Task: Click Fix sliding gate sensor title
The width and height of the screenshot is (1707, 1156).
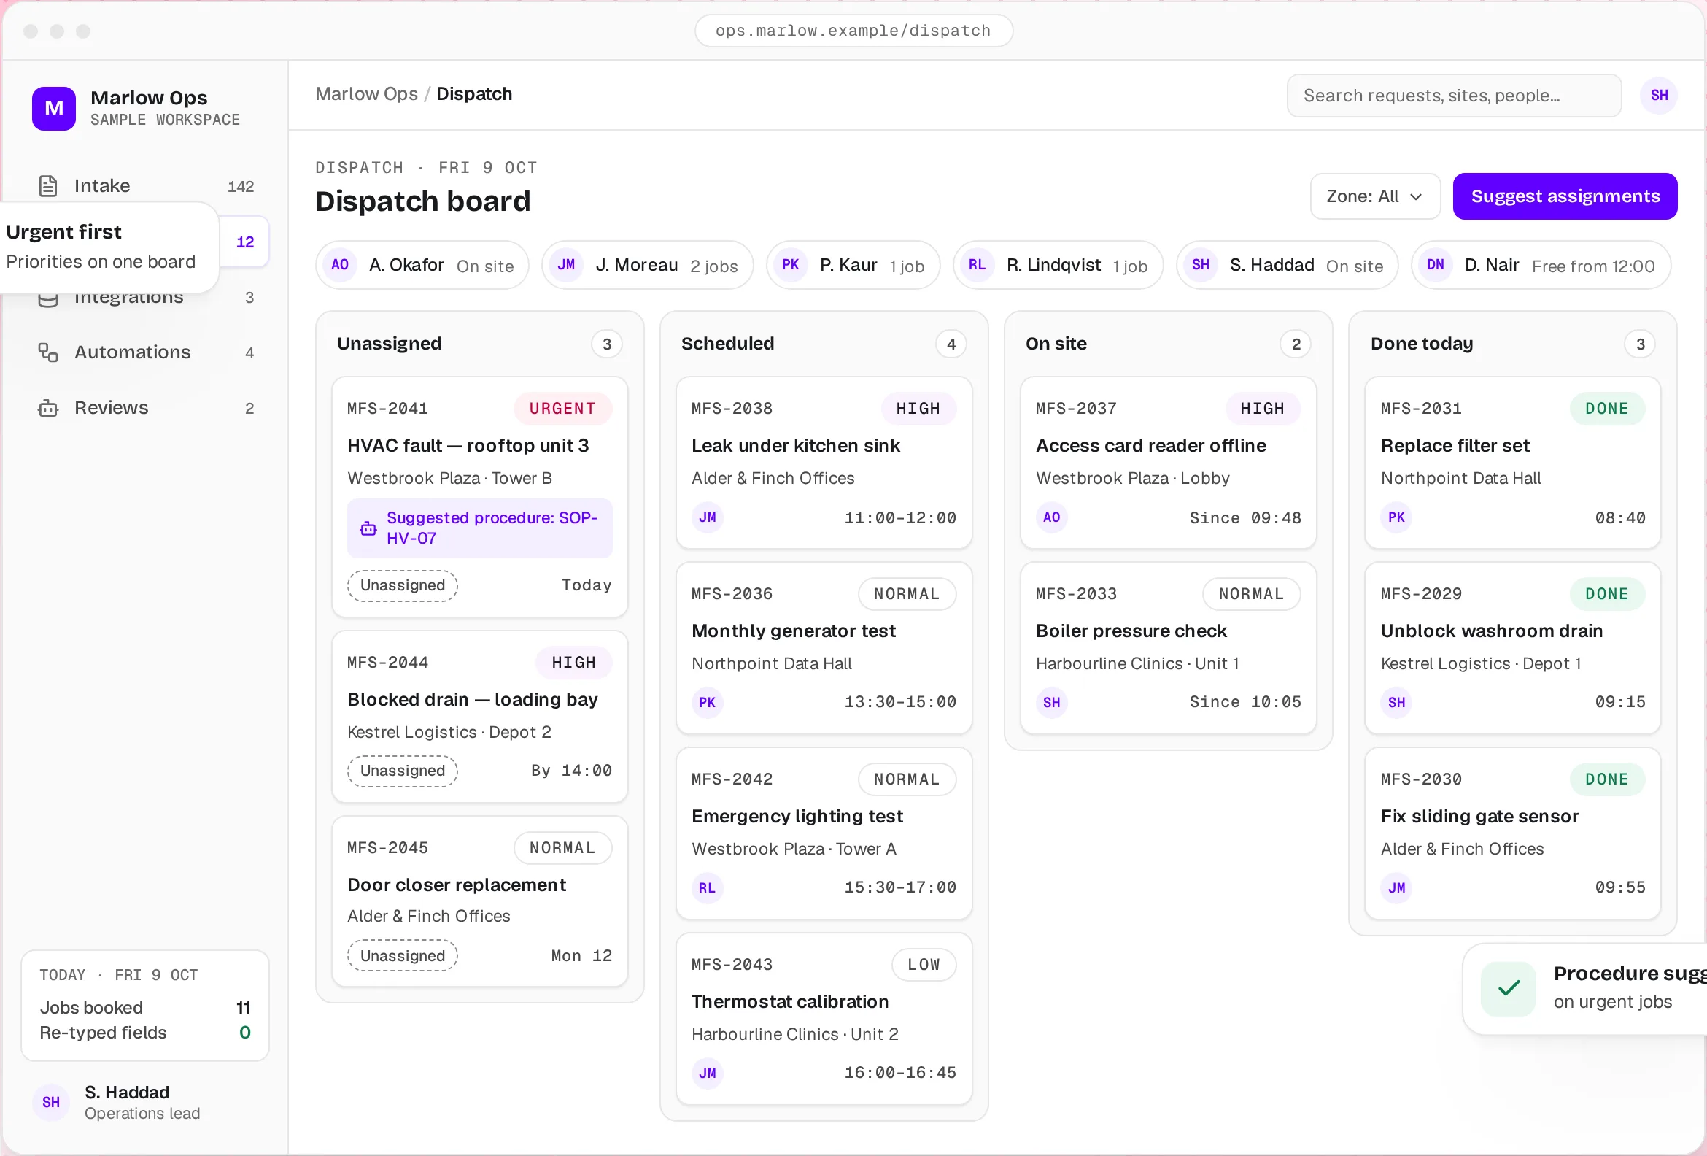Action: tap(1479, 817)
